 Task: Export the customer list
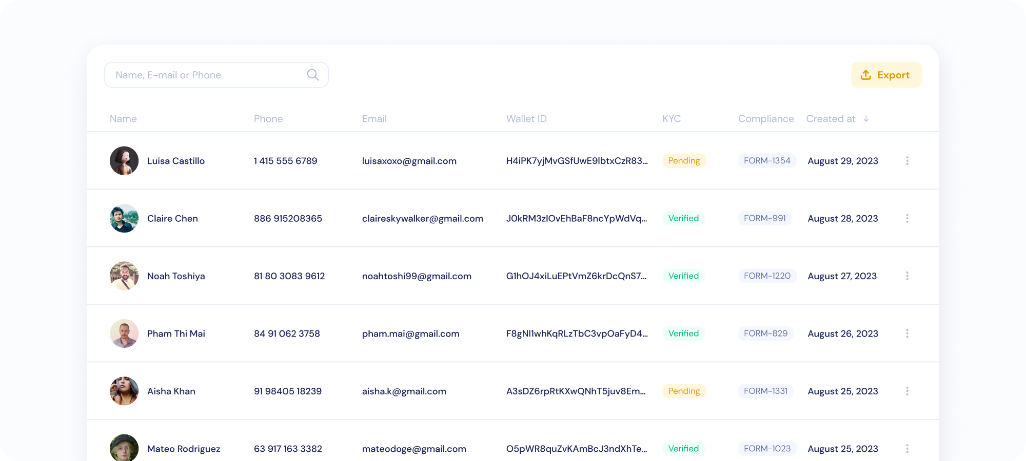[x=886, y=75]
